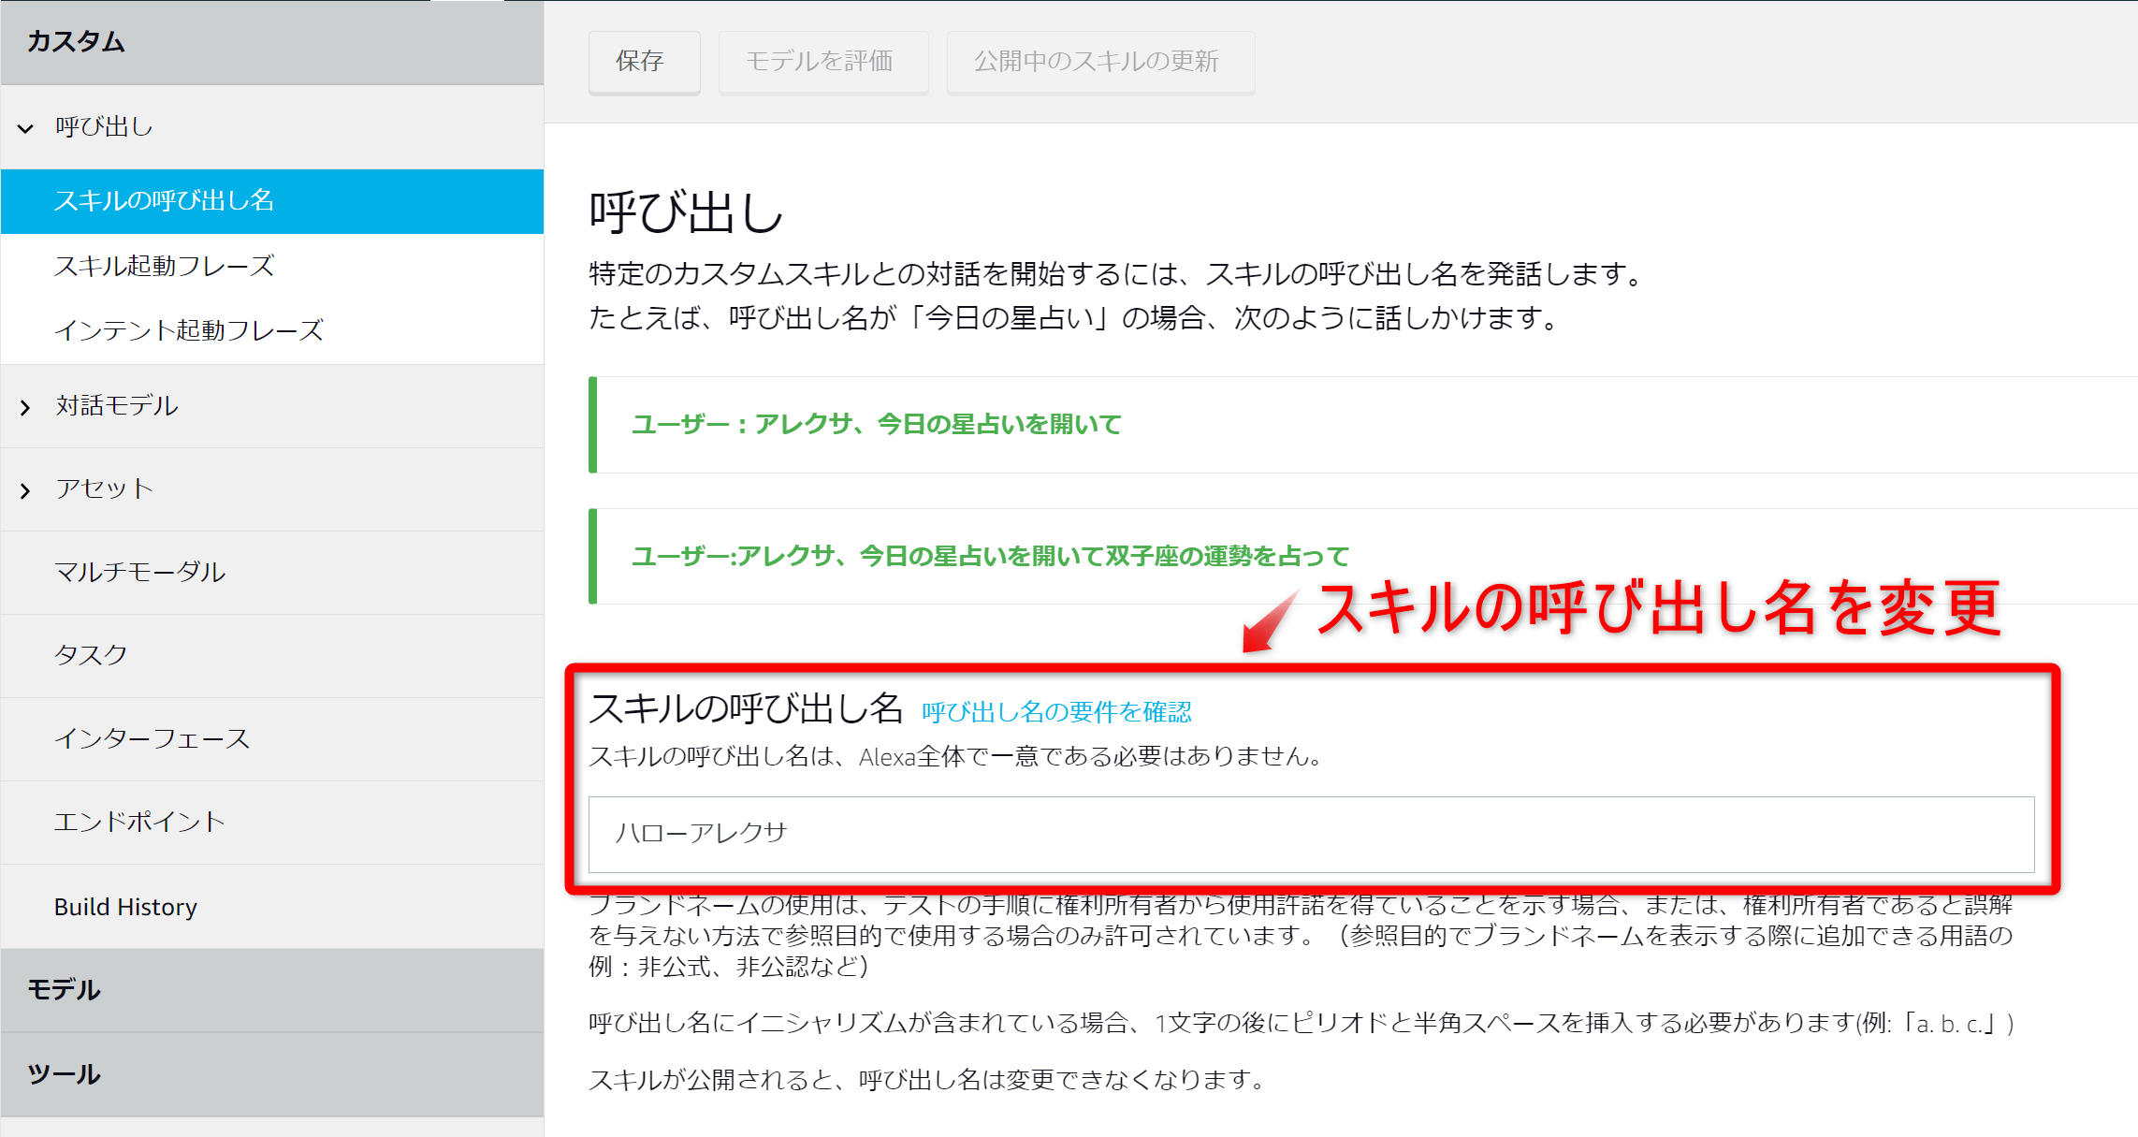Screen dimensions: 2138x1137
Task: Switch to the ツール section
Action: pos(62,1074)
